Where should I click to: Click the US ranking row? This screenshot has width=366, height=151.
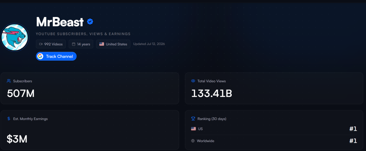(274, 129)
